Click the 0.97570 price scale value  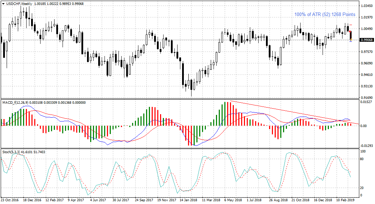367,52
